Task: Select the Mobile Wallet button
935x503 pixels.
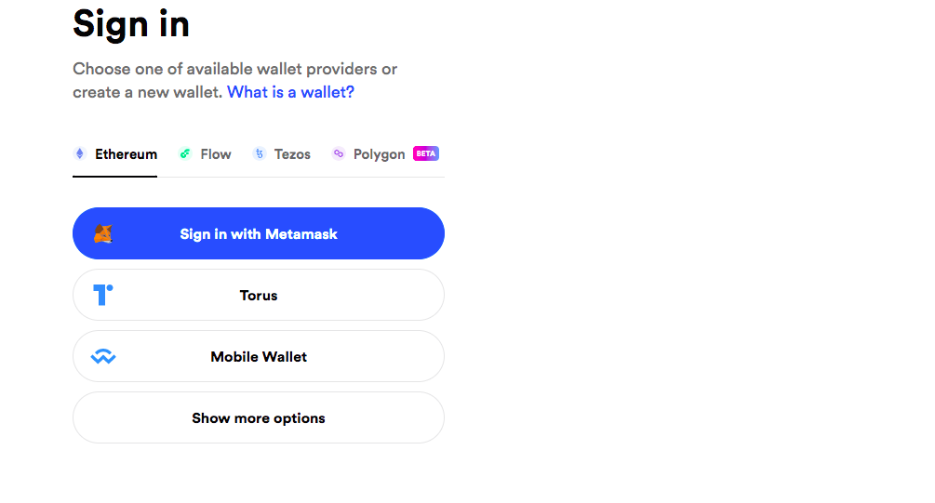Action: 259,356
